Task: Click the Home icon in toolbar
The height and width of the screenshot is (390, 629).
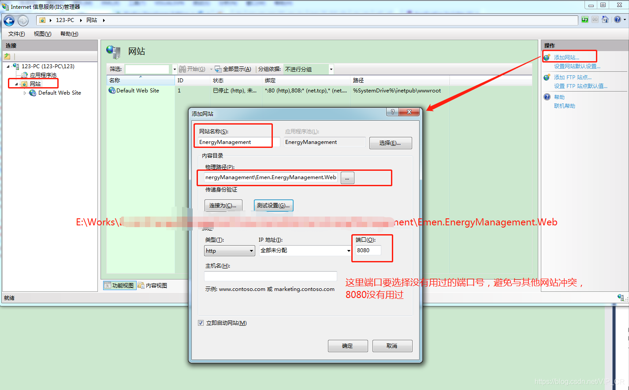Action: click(x=605, y=20)
